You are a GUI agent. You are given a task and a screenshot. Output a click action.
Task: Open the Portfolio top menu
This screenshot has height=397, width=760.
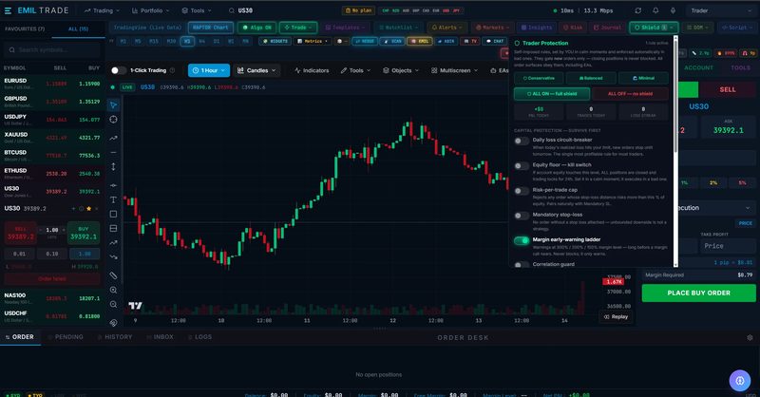151,10
